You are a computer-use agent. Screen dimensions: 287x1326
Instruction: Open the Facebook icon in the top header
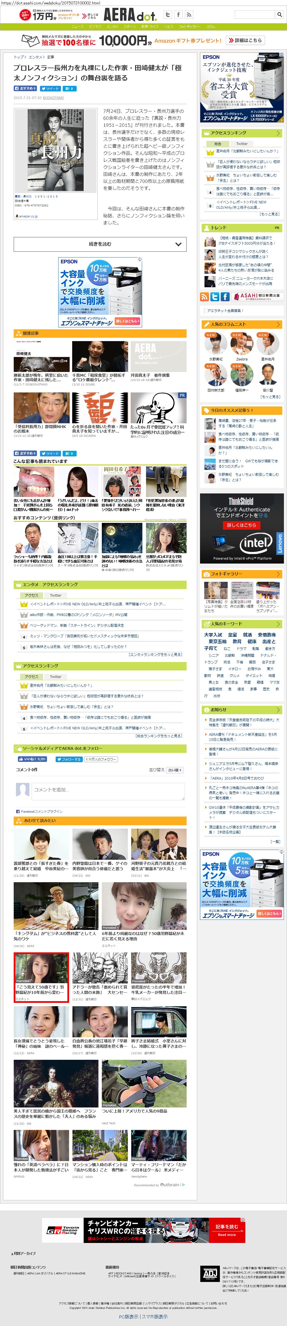pos(178,15)
